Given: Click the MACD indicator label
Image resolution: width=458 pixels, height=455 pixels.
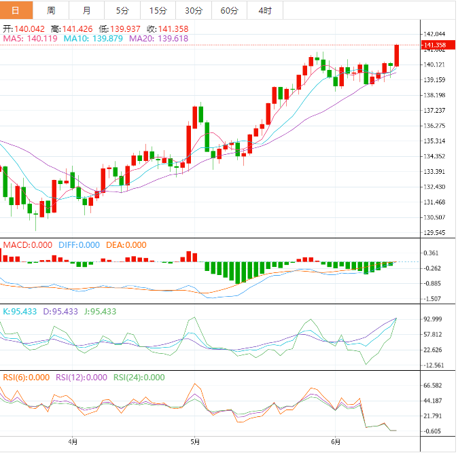Looking at the screenshot, I should pyautogui.click(x=27, y=245).
